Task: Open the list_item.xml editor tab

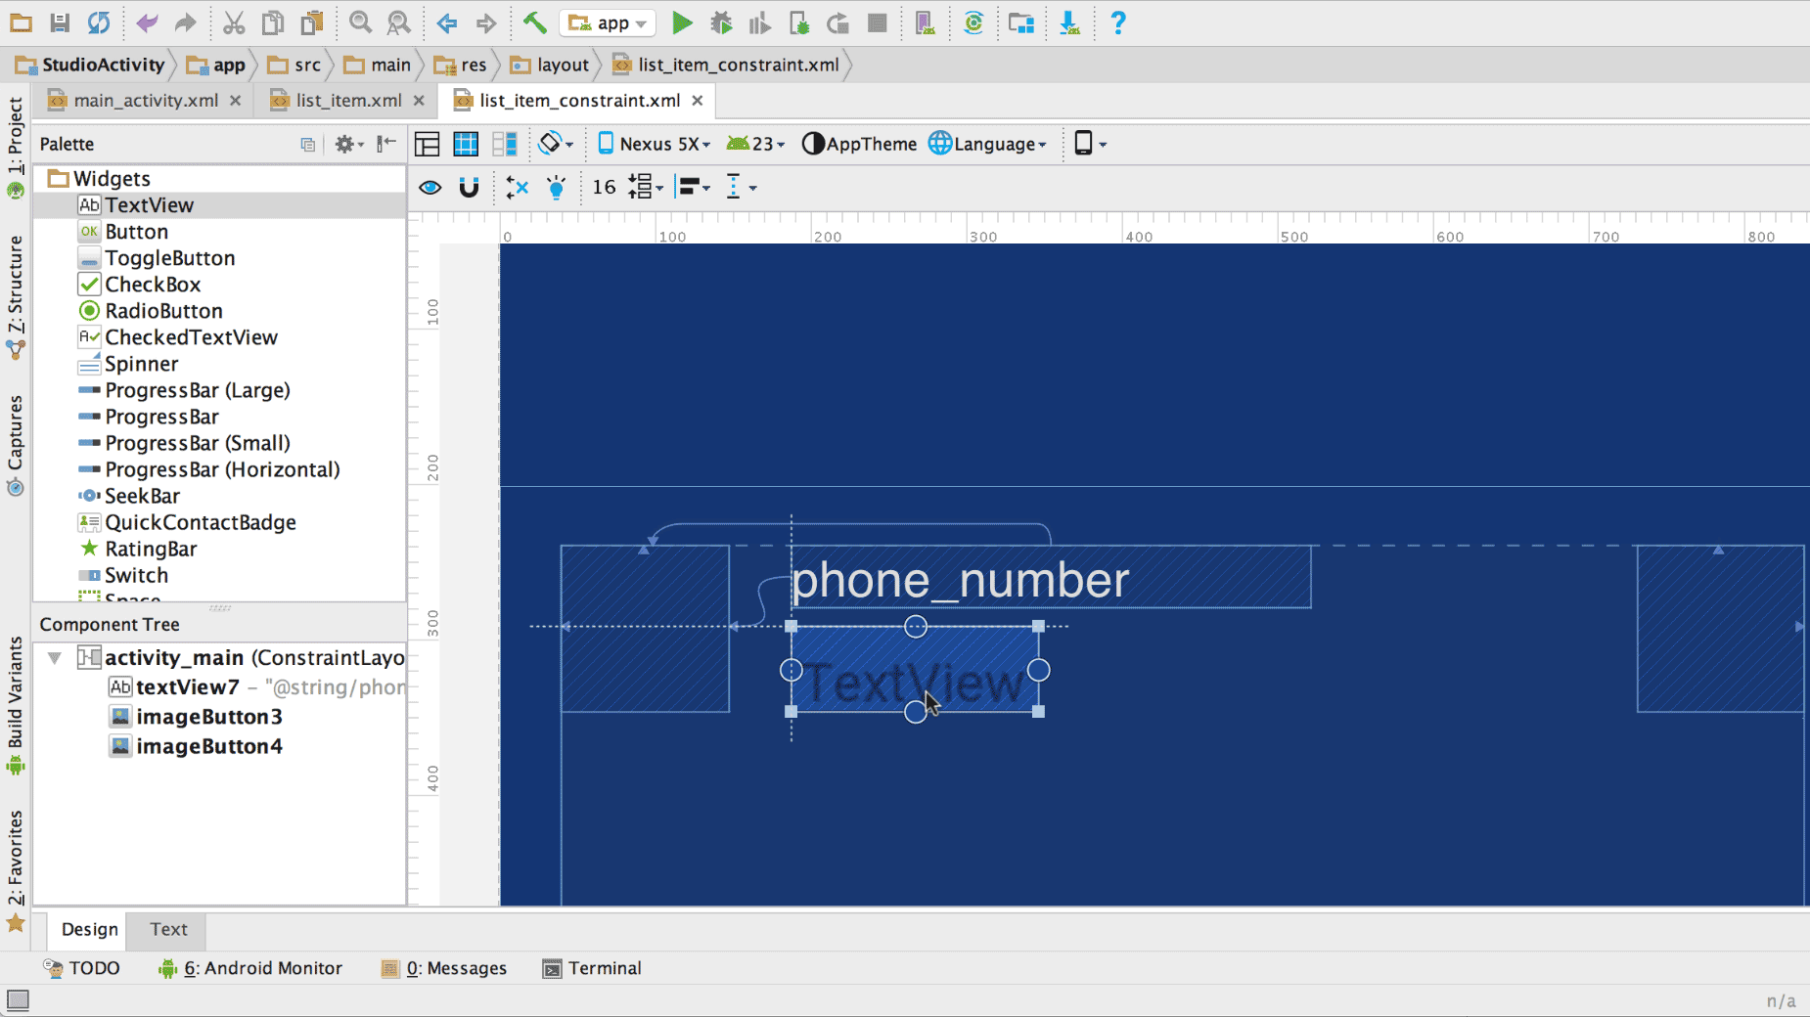Action: pos(347,100)
